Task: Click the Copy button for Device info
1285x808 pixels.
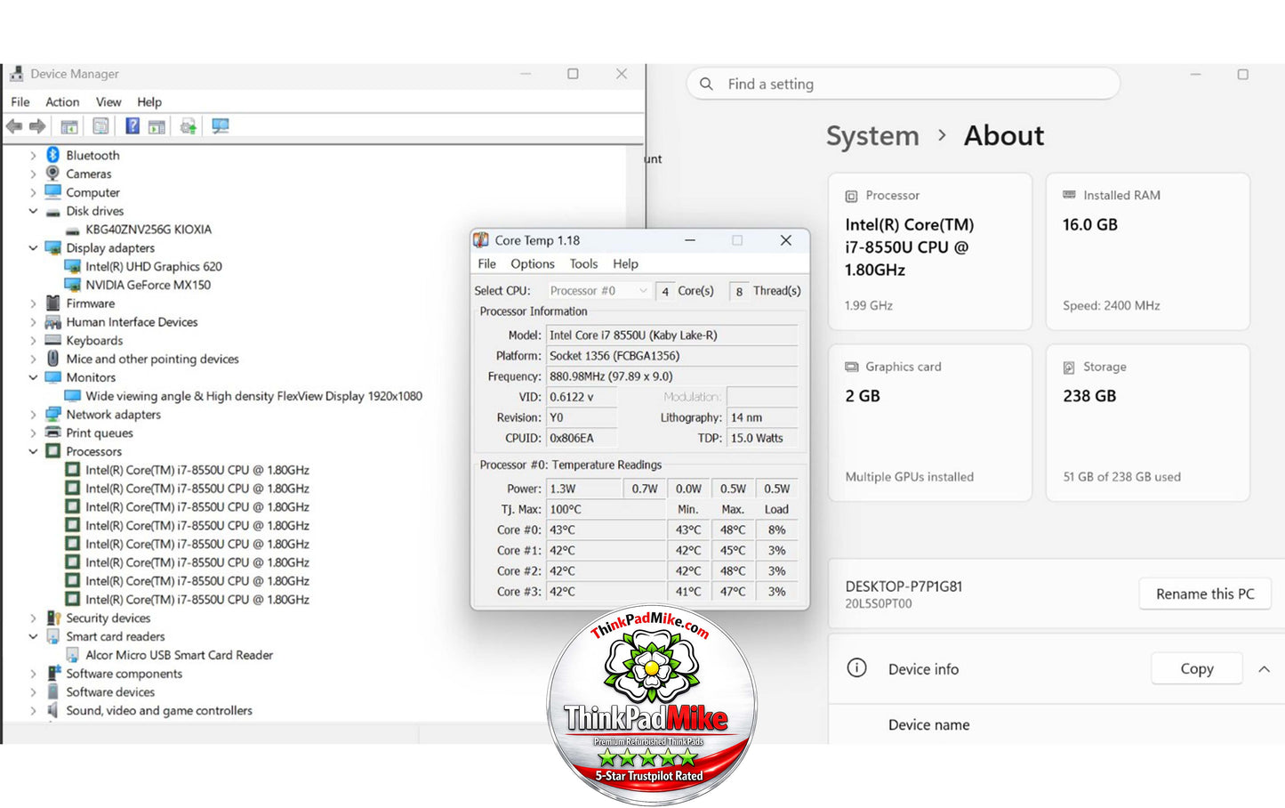Action: [x=1196, y=668]
